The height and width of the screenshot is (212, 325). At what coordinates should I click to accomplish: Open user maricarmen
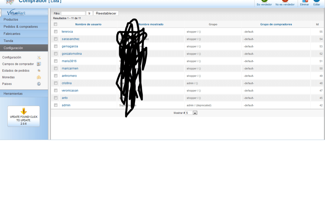70,68
